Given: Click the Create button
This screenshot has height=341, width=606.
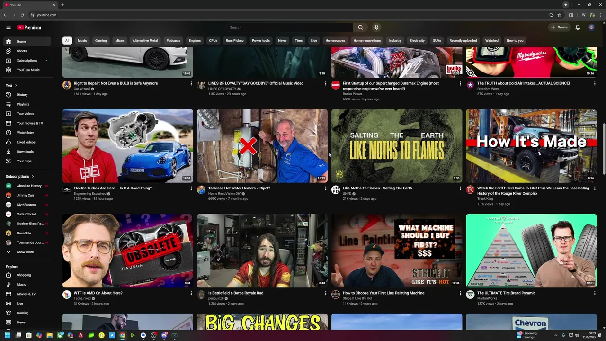Looking at the screenshot, I should coord(559,27).
